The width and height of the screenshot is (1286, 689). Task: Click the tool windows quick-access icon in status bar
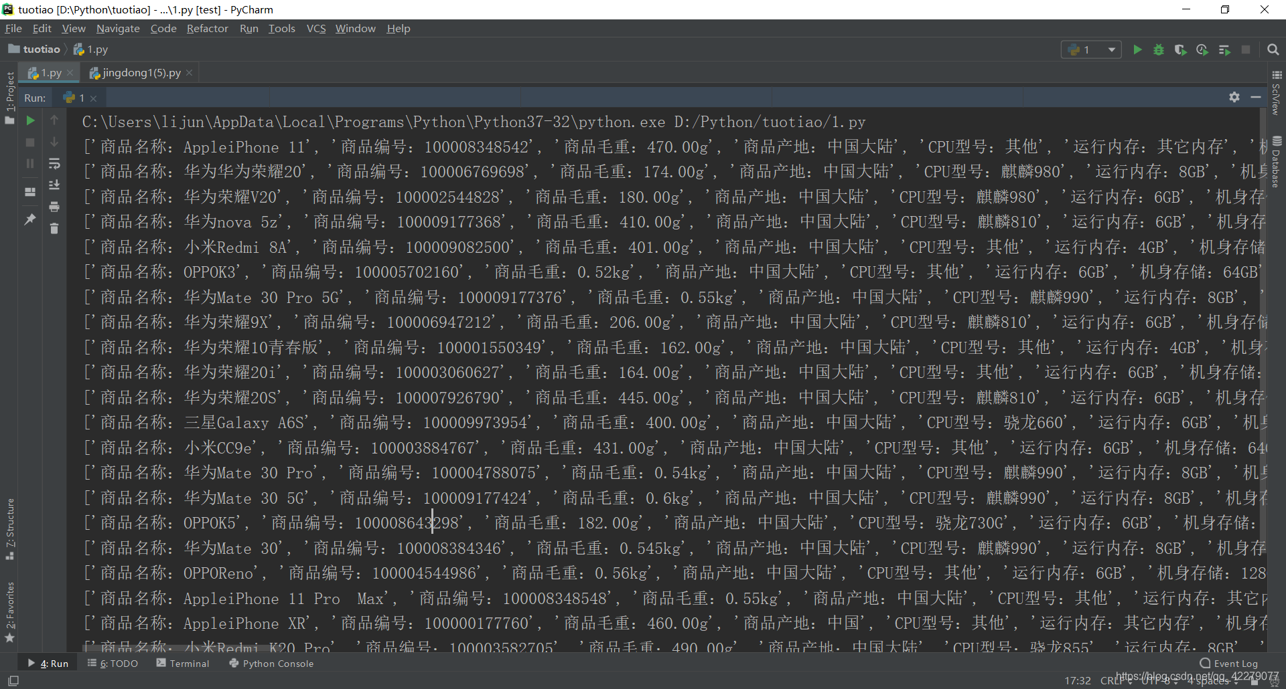tap(13, 680)
